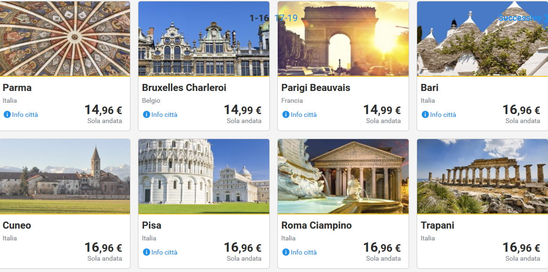The image size is (548, 272).
Task: Click the arrow next to Successivo
Action: click(545, 18)
